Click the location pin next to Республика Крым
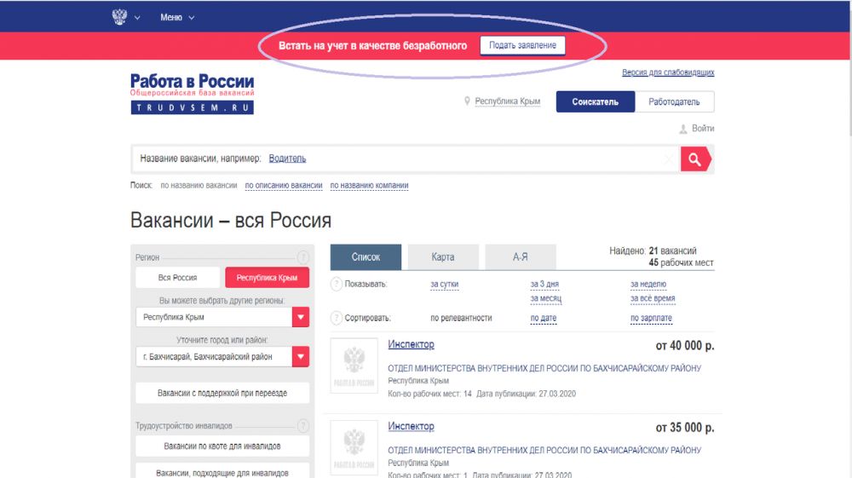The image size is (852, 478). click(x=467, y=101)
